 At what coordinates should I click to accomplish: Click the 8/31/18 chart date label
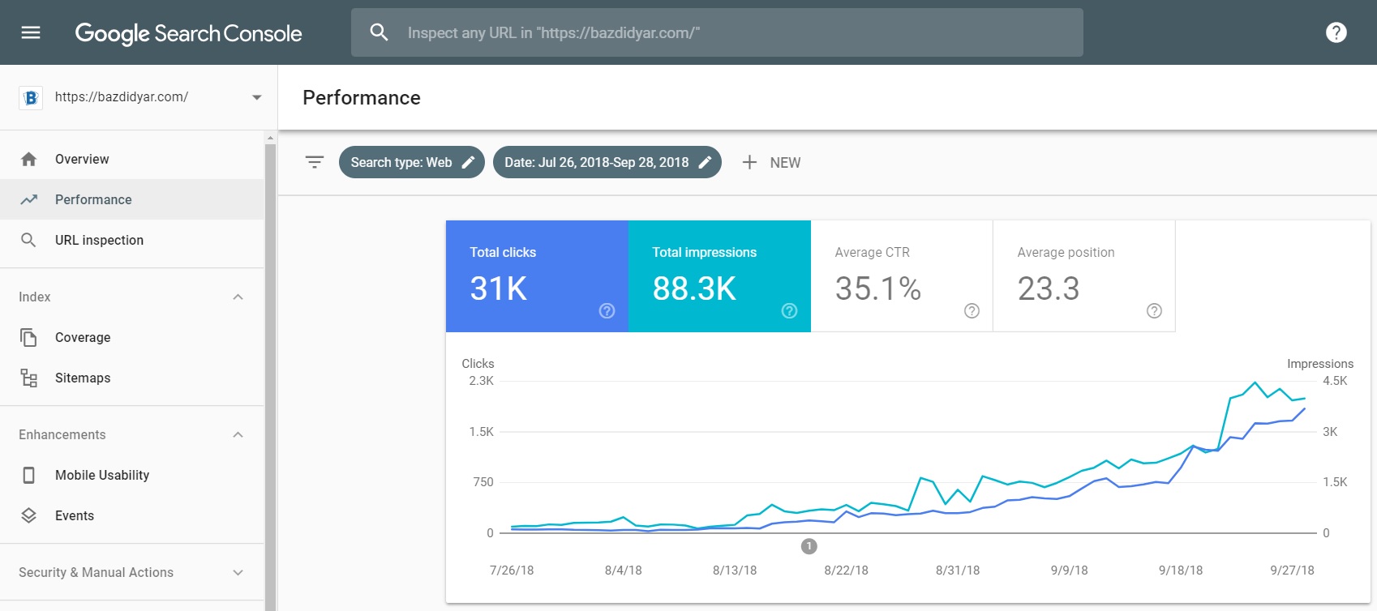[x=958, y=570]
